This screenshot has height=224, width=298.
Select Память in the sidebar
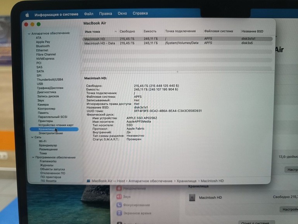point(43,113)
